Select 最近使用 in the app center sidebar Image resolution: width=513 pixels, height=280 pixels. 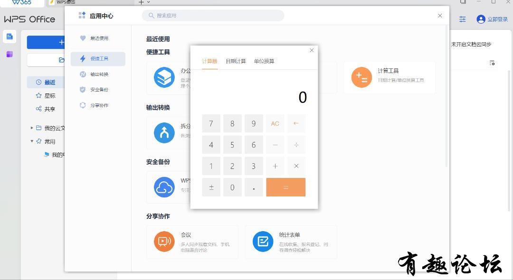pos(98,38)
